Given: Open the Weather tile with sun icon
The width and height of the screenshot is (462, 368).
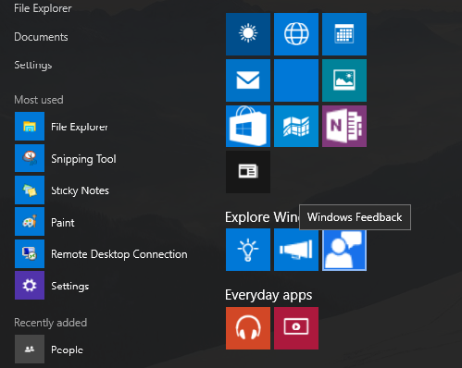Looking at the screenshot, I should pyautogui.click(x=248, y=34).
